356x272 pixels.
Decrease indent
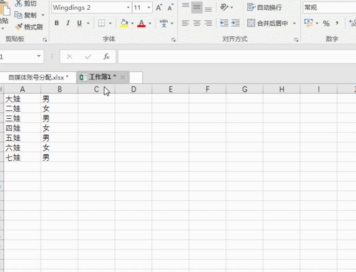click(224, 23)
